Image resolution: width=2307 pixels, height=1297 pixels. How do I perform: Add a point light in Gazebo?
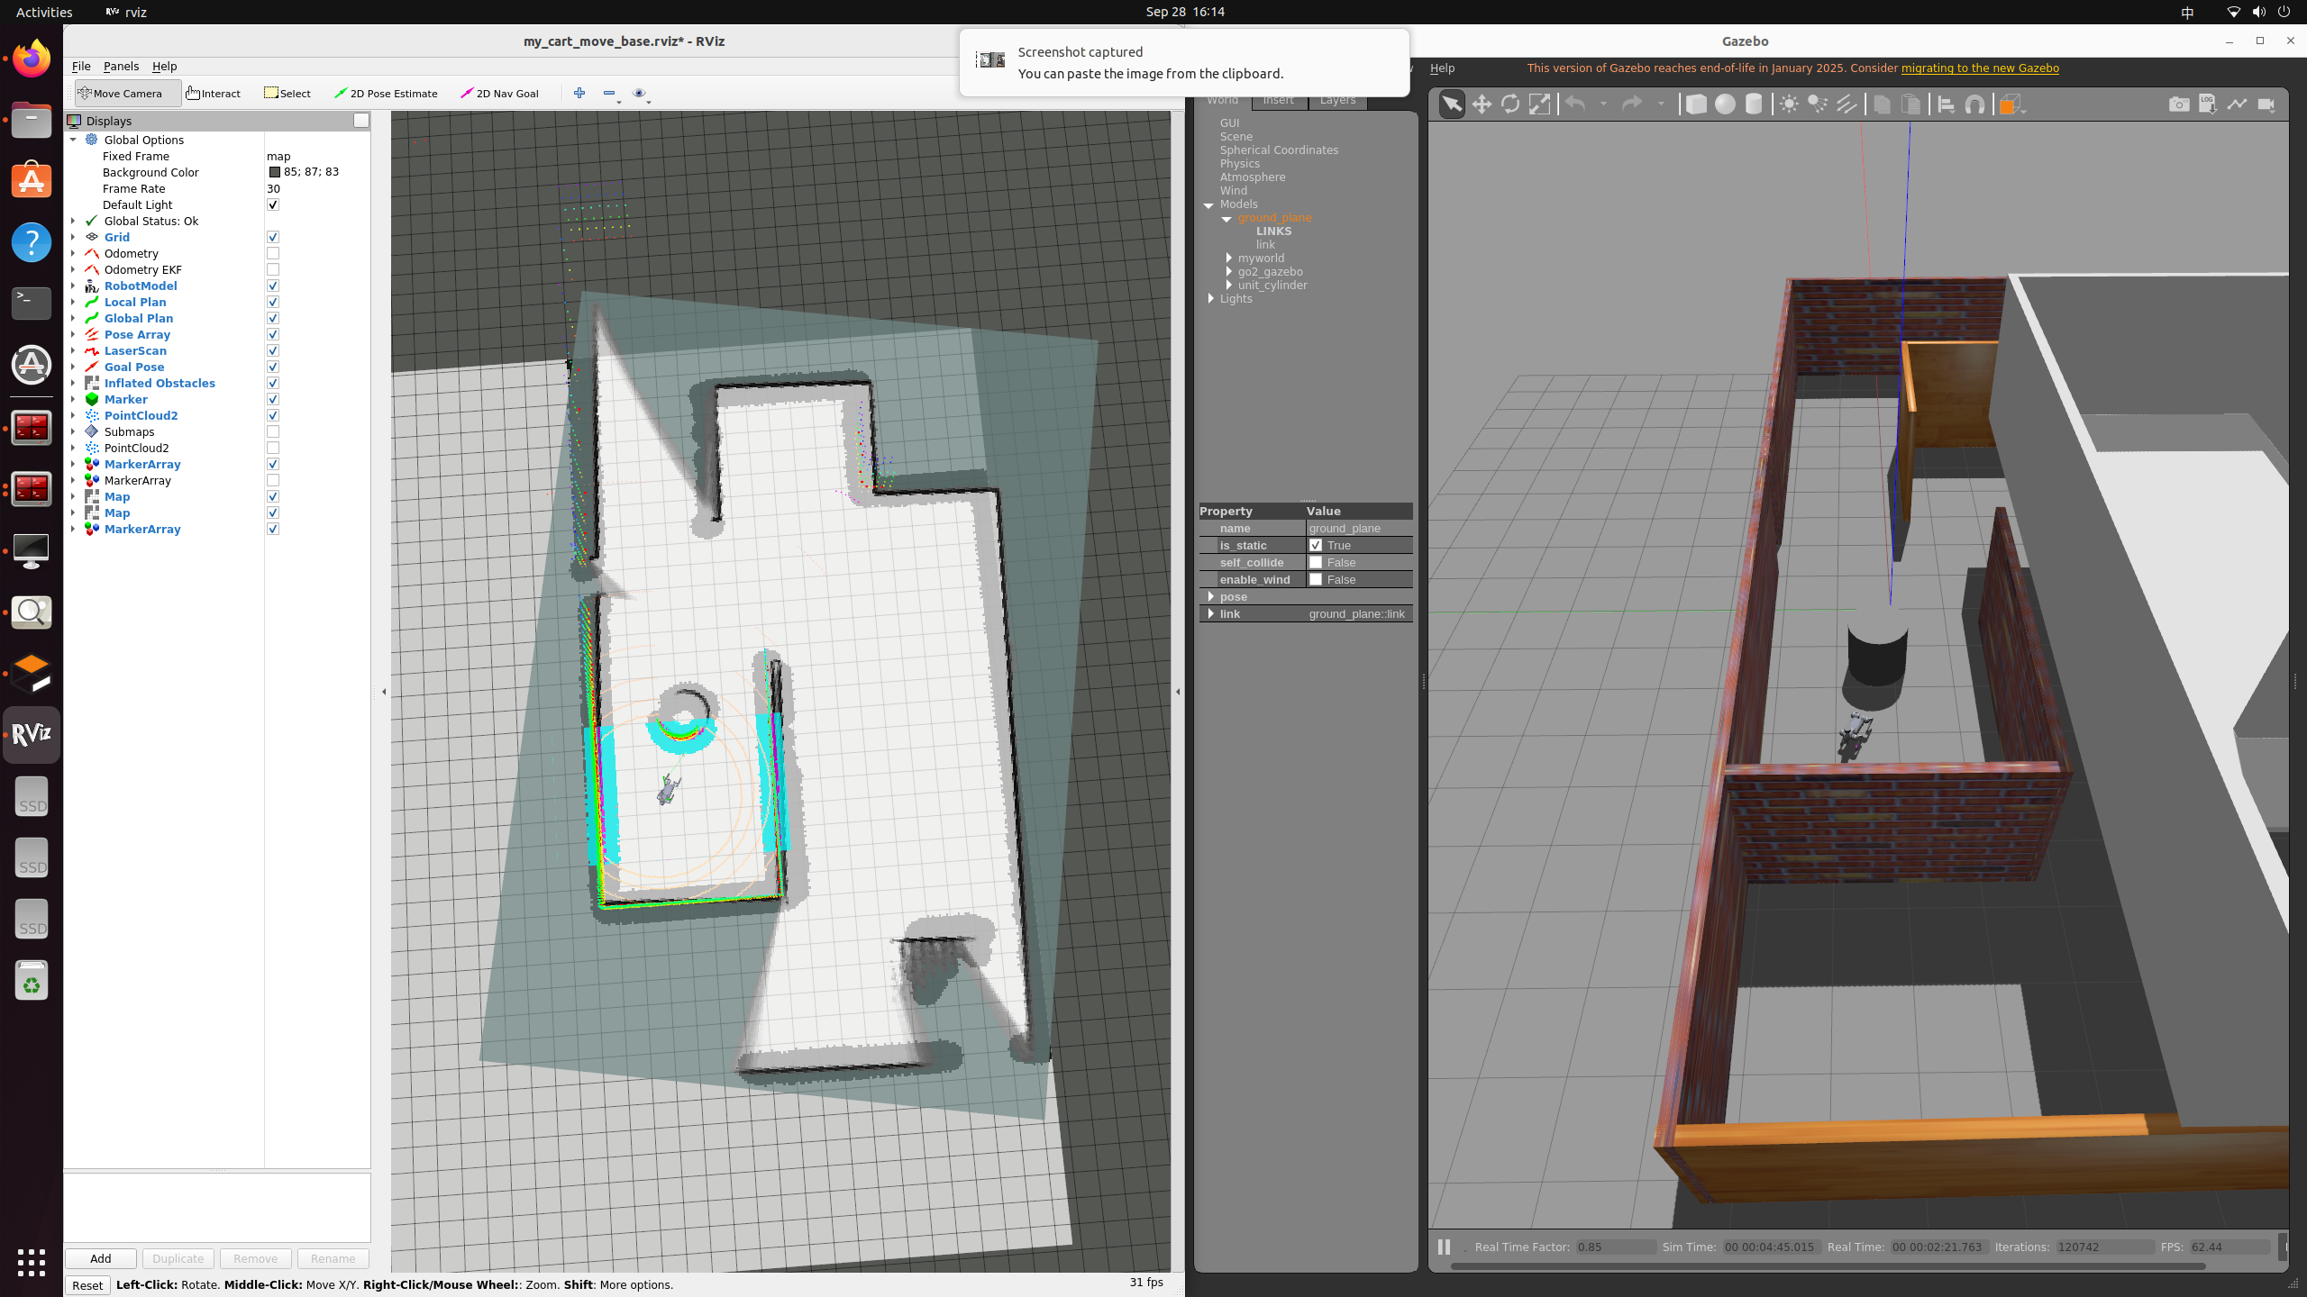click(1789, 104)
